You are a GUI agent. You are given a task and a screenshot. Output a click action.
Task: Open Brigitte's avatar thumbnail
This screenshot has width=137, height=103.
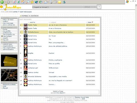25,53
